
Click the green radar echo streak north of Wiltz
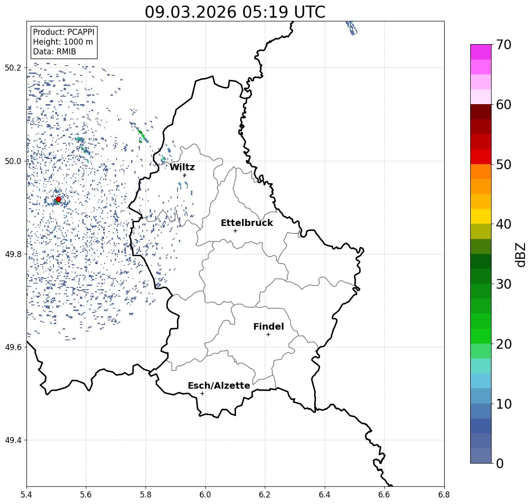[x=141, y=134]
